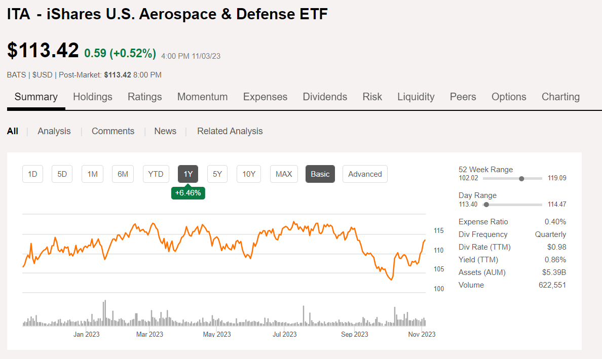Open Related Analysis filter
The width and height of the screenshot is (602, 359).
point(230,131)
